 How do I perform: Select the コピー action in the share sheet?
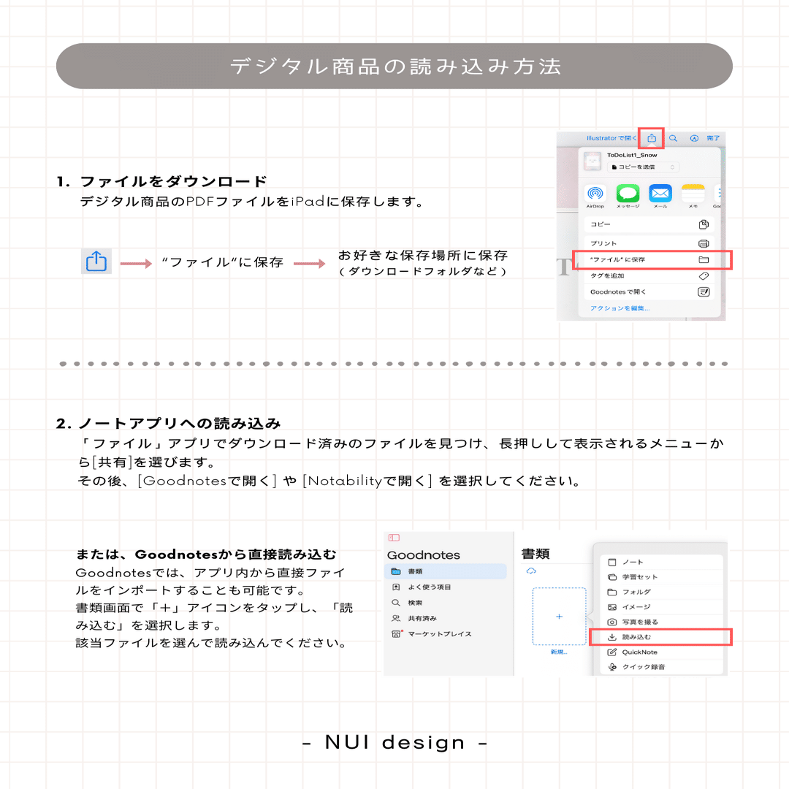click(x=649, y=224)
